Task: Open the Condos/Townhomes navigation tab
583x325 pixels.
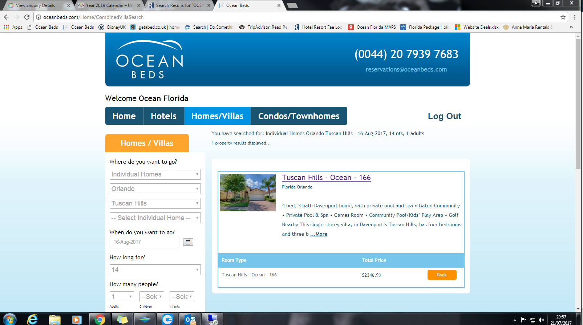Action: click(x=299, y=116)
